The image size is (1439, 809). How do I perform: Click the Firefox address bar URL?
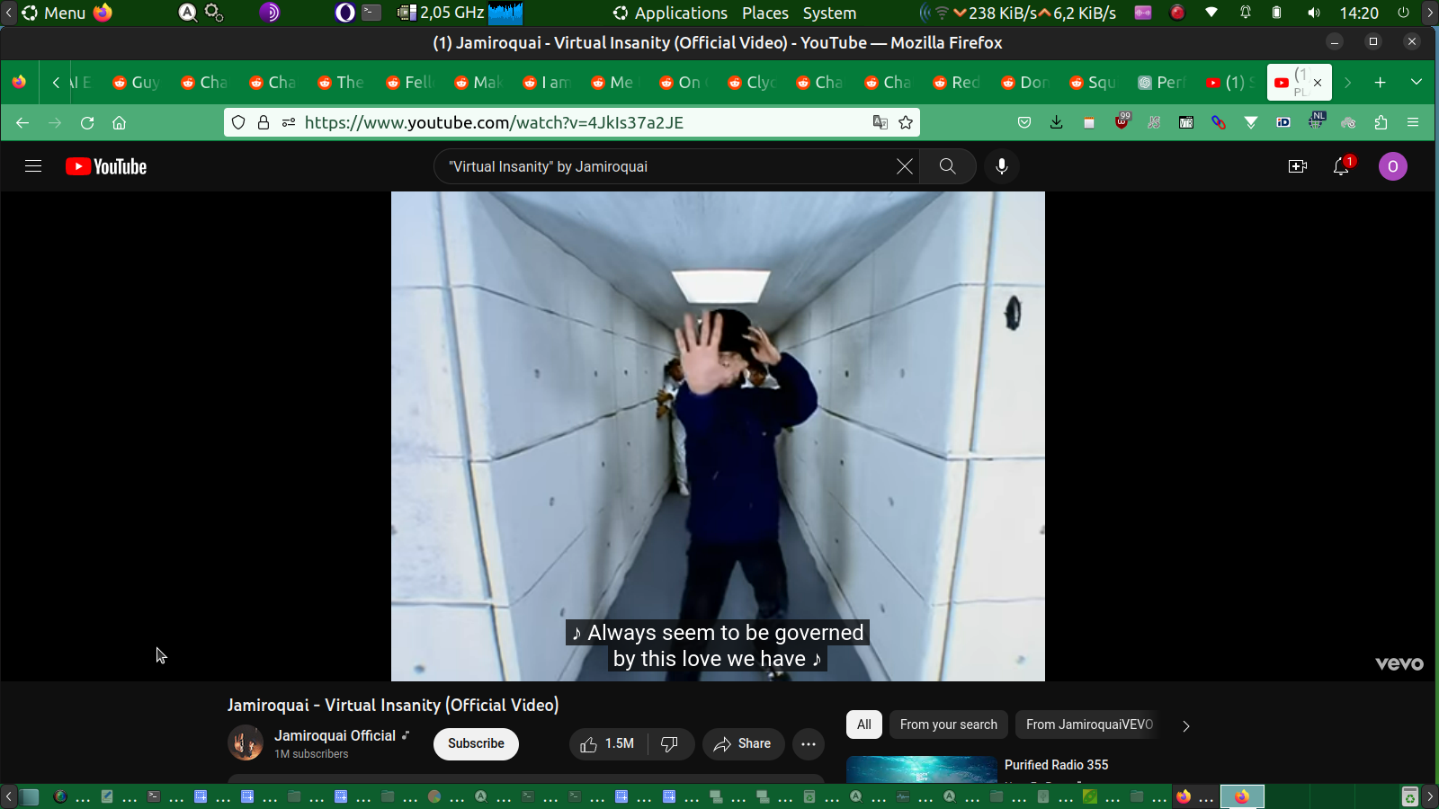(494, 122)
